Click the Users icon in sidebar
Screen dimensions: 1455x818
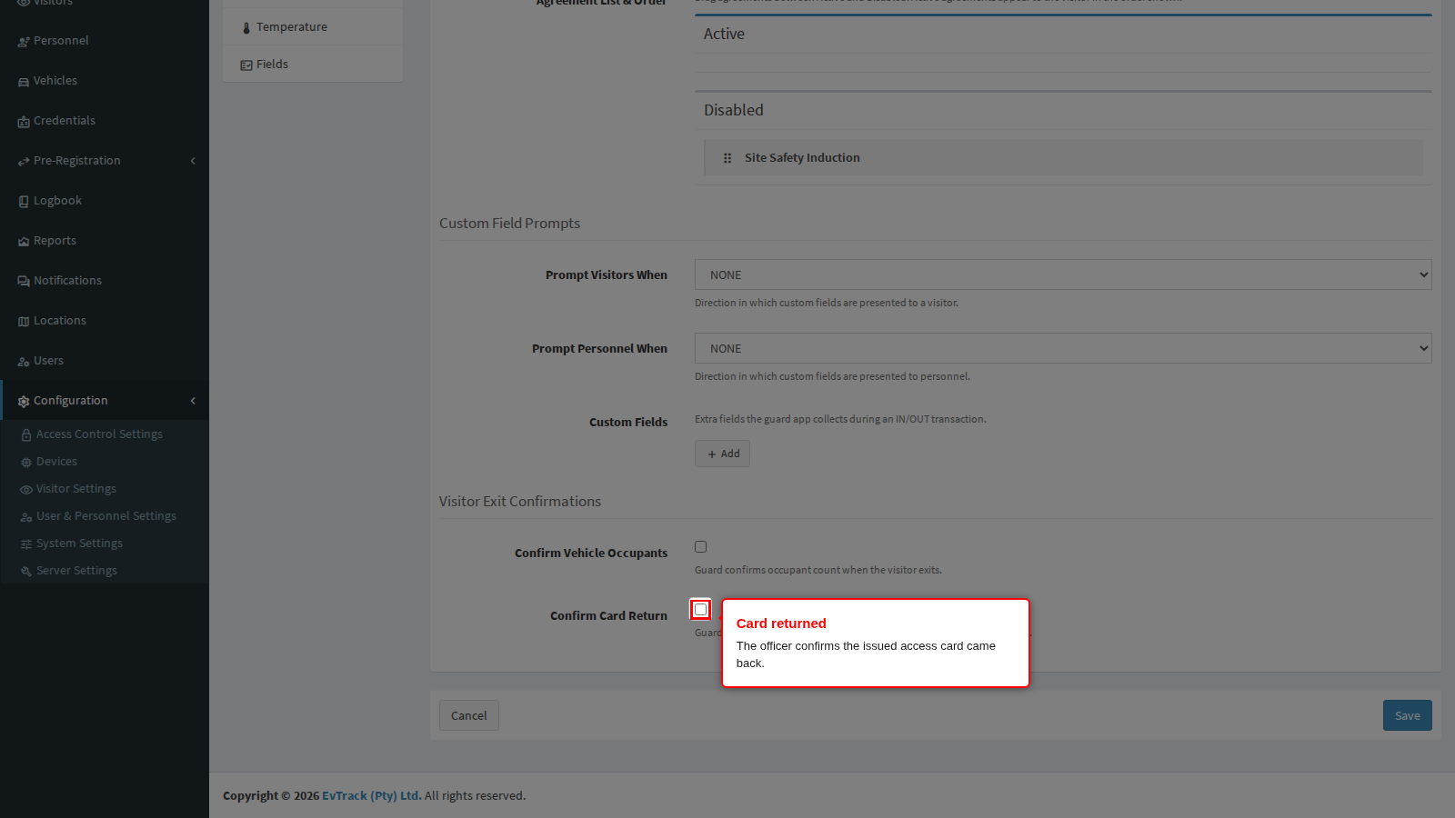[x=24, y=362]
